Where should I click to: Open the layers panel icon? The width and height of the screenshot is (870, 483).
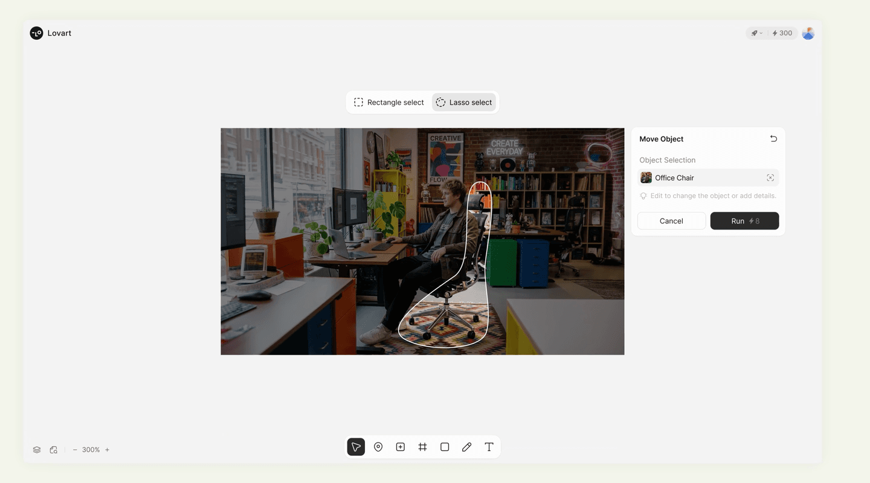tap(37, 450)
